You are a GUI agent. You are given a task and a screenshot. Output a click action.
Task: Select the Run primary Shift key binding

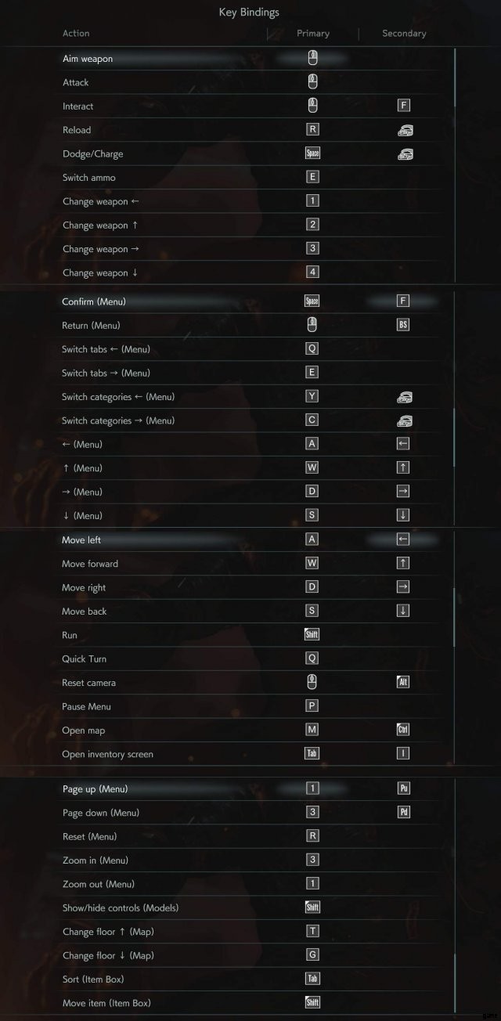pos(312,635)
